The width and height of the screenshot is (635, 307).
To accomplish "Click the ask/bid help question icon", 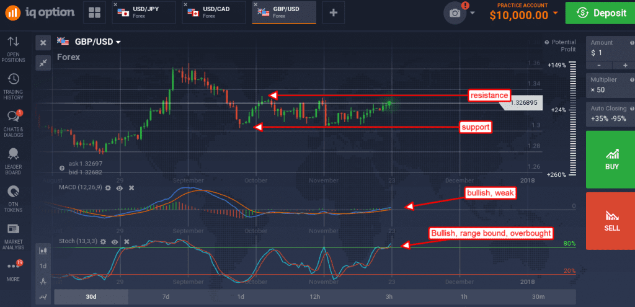I will tap(61, 167).
